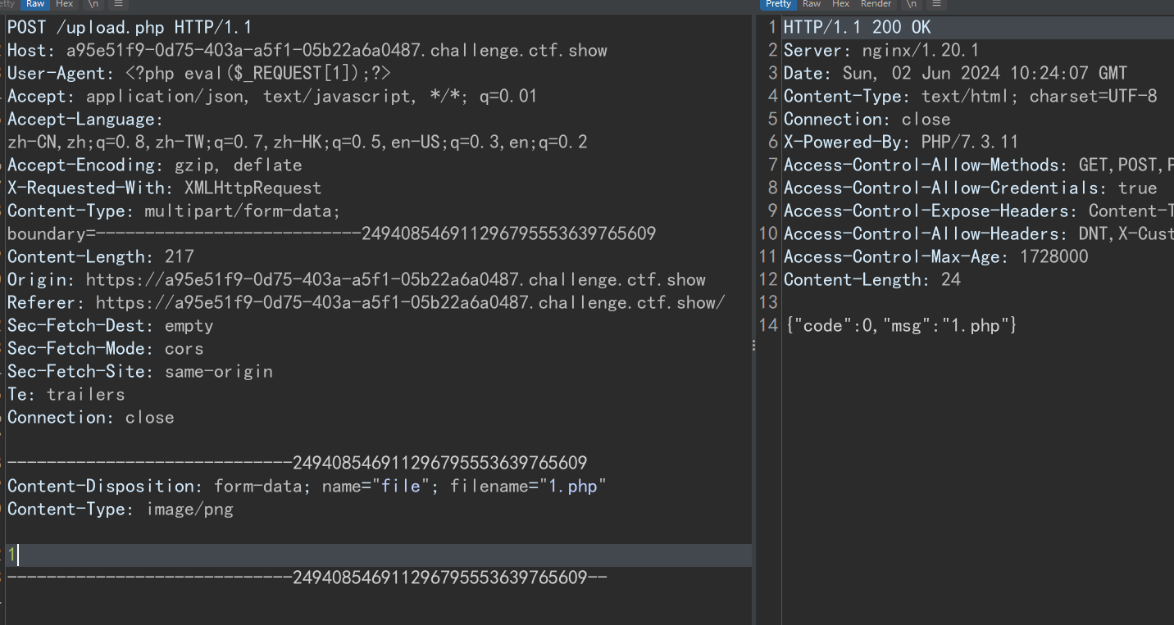Click request Connection: close header
Image resolution: width=1174 pixels, height=625 pixels.
[91, 417]
